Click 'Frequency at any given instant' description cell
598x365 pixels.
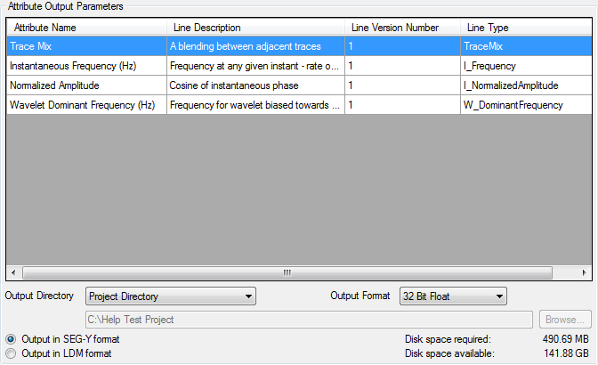pyautogui.click(x=255, y=66)
